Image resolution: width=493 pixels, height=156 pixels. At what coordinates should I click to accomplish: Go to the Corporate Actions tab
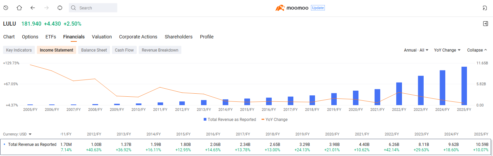pyautogui.click(x=138, y=37)
